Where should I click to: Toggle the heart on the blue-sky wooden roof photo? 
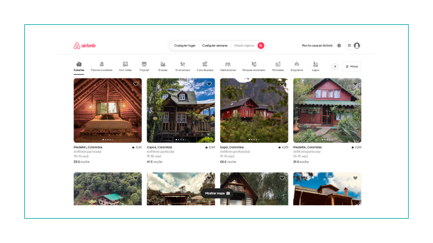(x=355, y=178)
